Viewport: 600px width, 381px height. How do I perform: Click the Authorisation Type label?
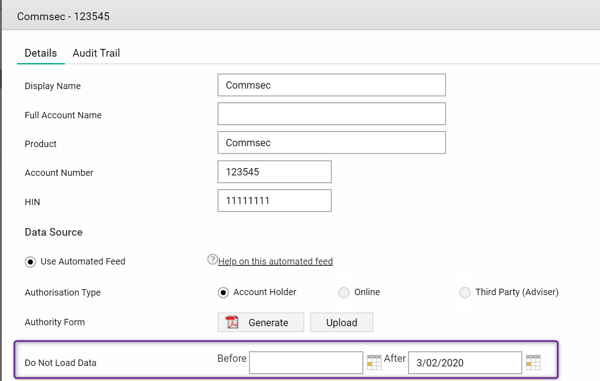click(x=63, y=292)
